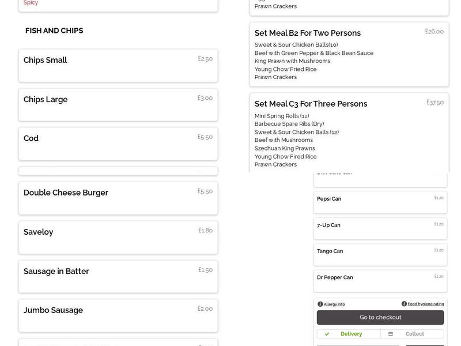The width and height of the screenshot is (461, 346).
Task: Click the Saveloy menu item
Action: [118, 237]
